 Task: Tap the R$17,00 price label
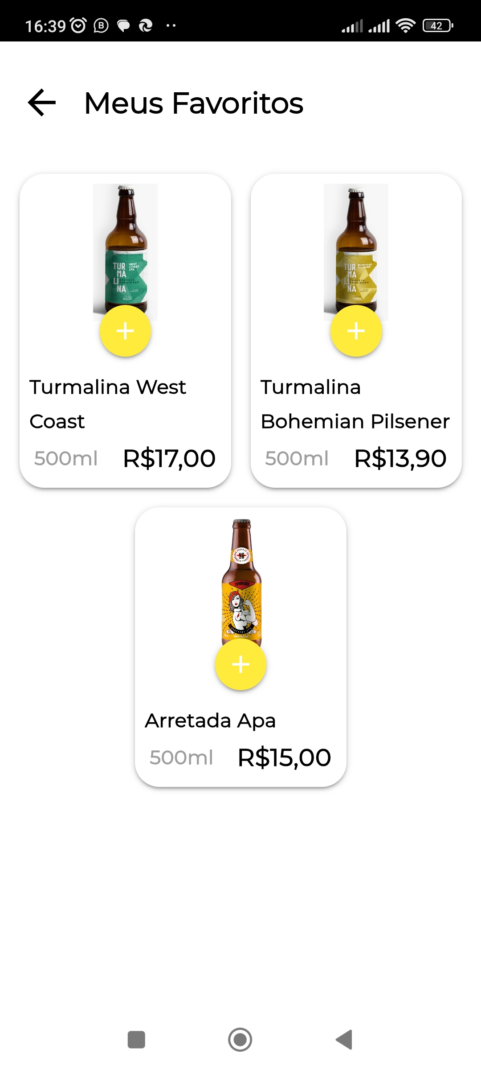point(169,458)
